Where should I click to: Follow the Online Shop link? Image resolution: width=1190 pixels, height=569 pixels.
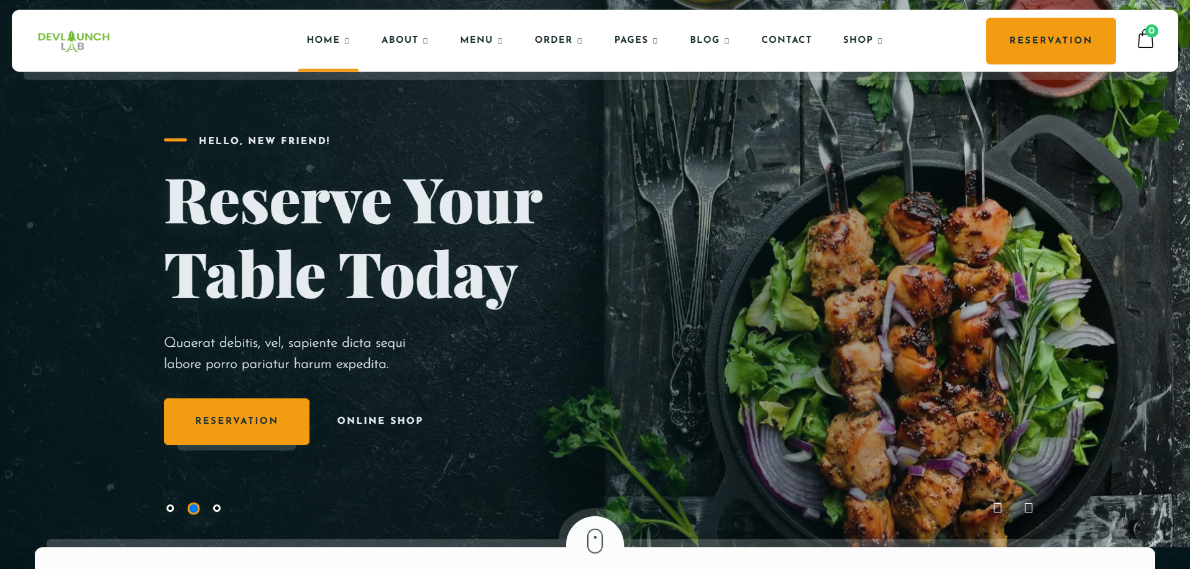380,421
